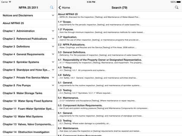Open search result 3.3 General Definitions
Screen dimensions: 182x136
(120, 53)
